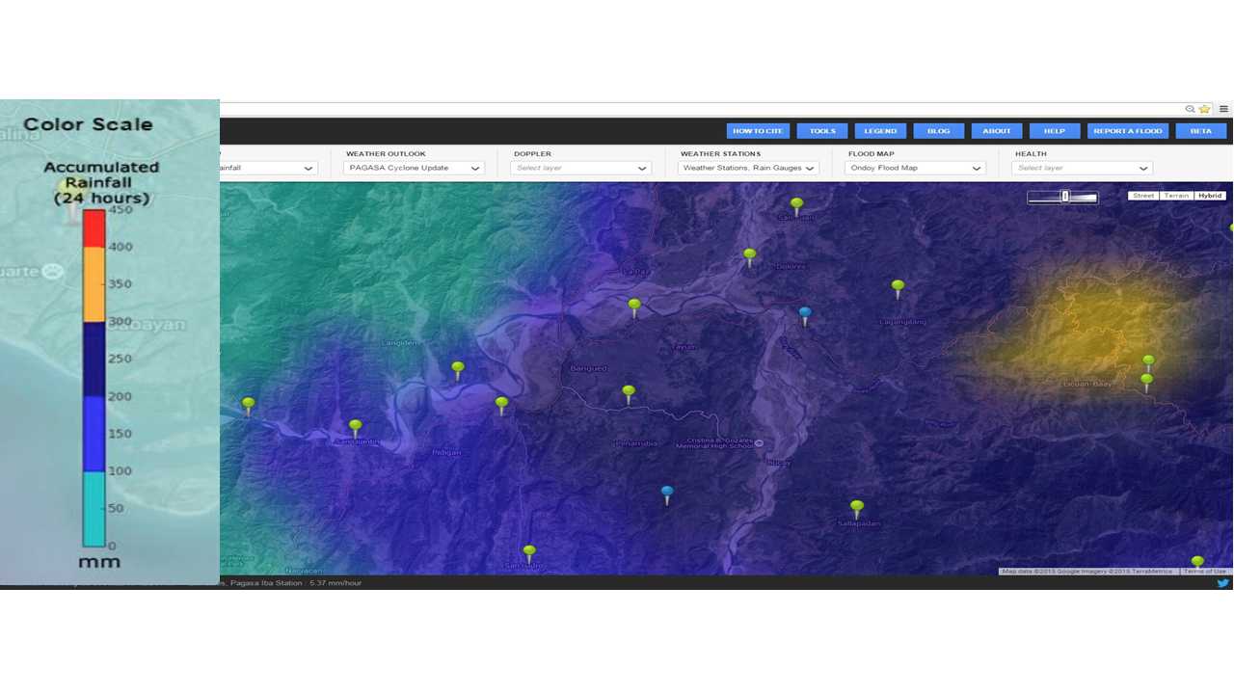The image size is (1234, 694).
Task: Select the blue marker pin south of Peñarrubia
Action: [667, 494]
